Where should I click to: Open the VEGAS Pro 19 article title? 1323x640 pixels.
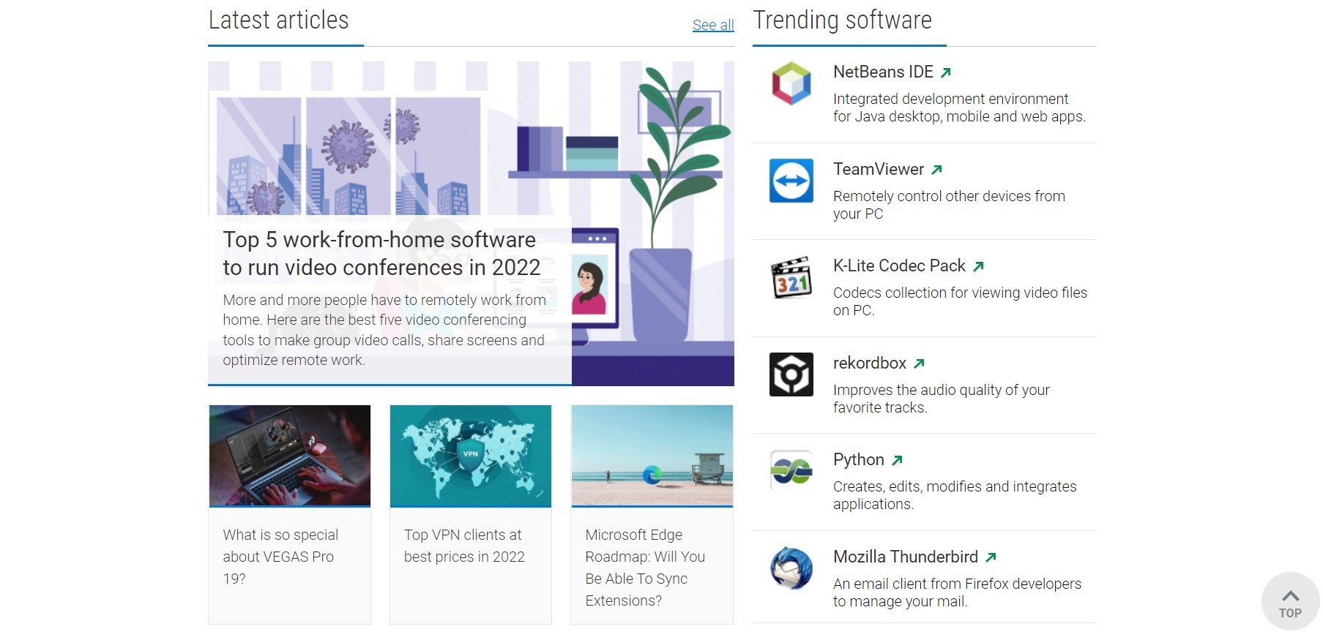(280, 557)
